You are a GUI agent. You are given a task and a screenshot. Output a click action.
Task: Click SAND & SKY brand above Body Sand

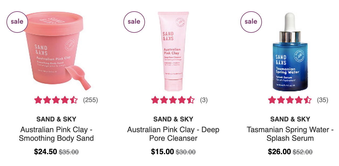56,119
